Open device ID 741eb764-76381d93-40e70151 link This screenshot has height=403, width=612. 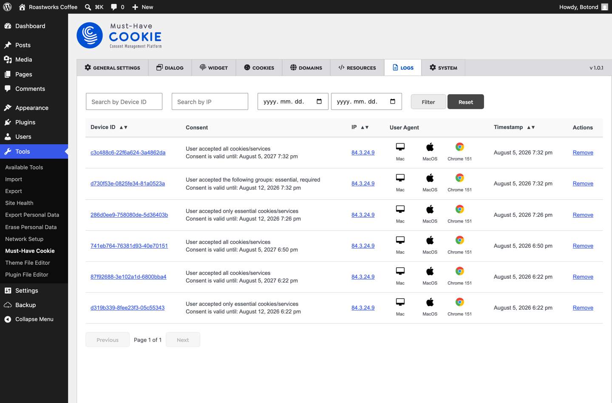(129, 246)
